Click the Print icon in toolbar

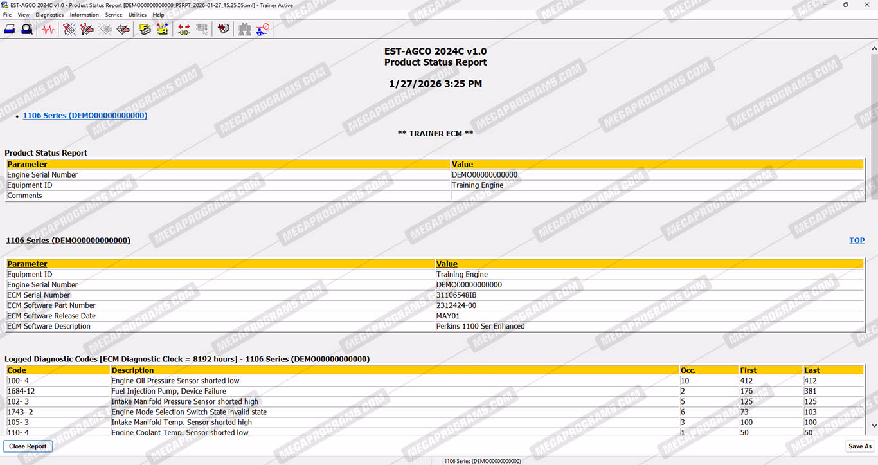point(10,29)
